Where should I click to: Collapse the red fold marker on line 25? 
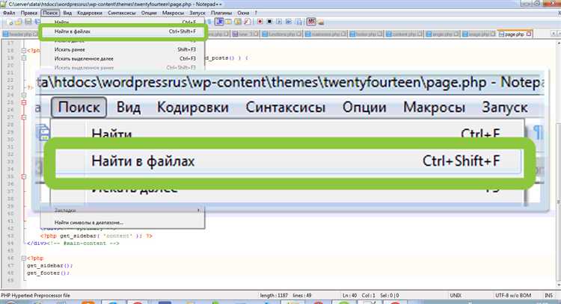(x=24, y=102)
